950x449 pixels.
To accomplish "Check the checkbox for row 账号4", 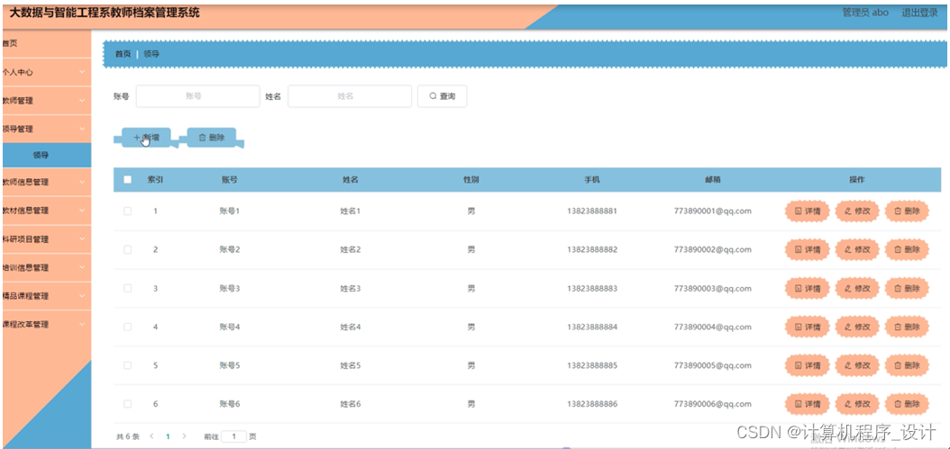I will pos(127,327).
